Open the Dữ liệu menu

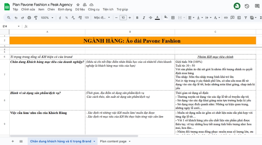click(80, 10)
